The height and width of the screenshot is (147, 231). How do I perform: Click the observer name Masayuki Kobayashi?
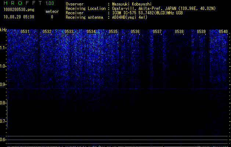[132, 4]
